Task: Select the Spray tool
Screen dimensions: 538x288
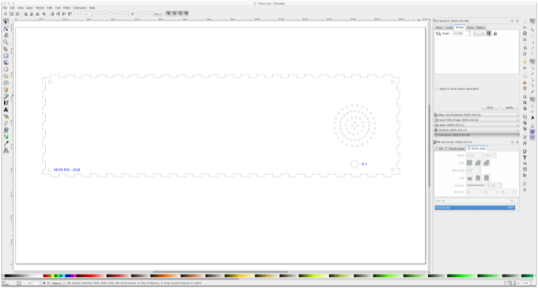Action: point(6,116)
